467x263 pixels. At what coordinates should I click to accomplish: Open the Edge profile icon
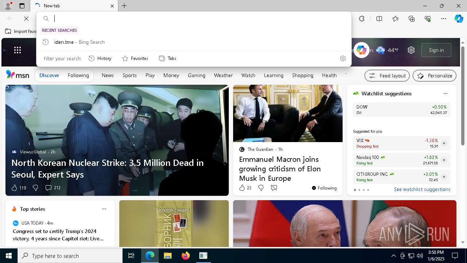(8, 6)
